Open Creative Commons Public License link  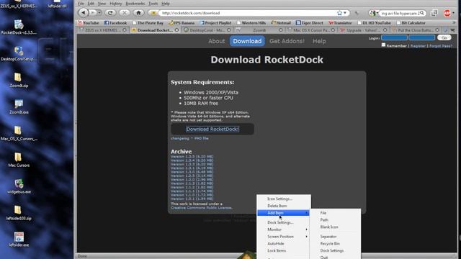(x=202, y=208)
